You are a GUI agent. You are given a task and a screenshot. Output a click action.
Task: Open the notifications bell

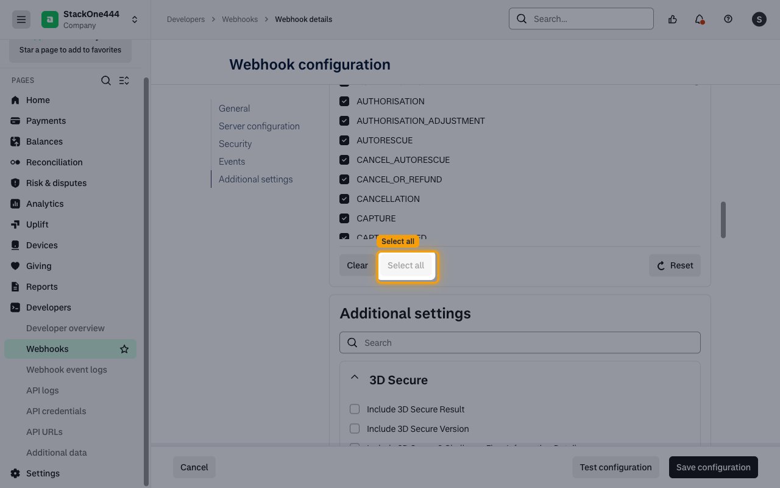700,19
